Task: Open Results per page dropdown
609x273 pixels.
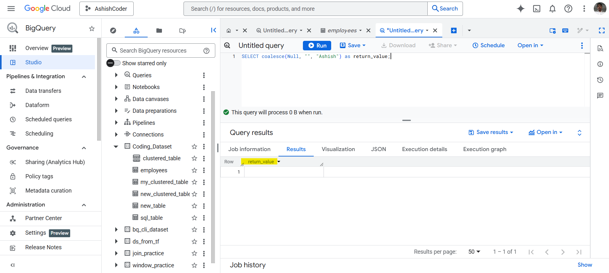Action: click(x=474, y=252)
